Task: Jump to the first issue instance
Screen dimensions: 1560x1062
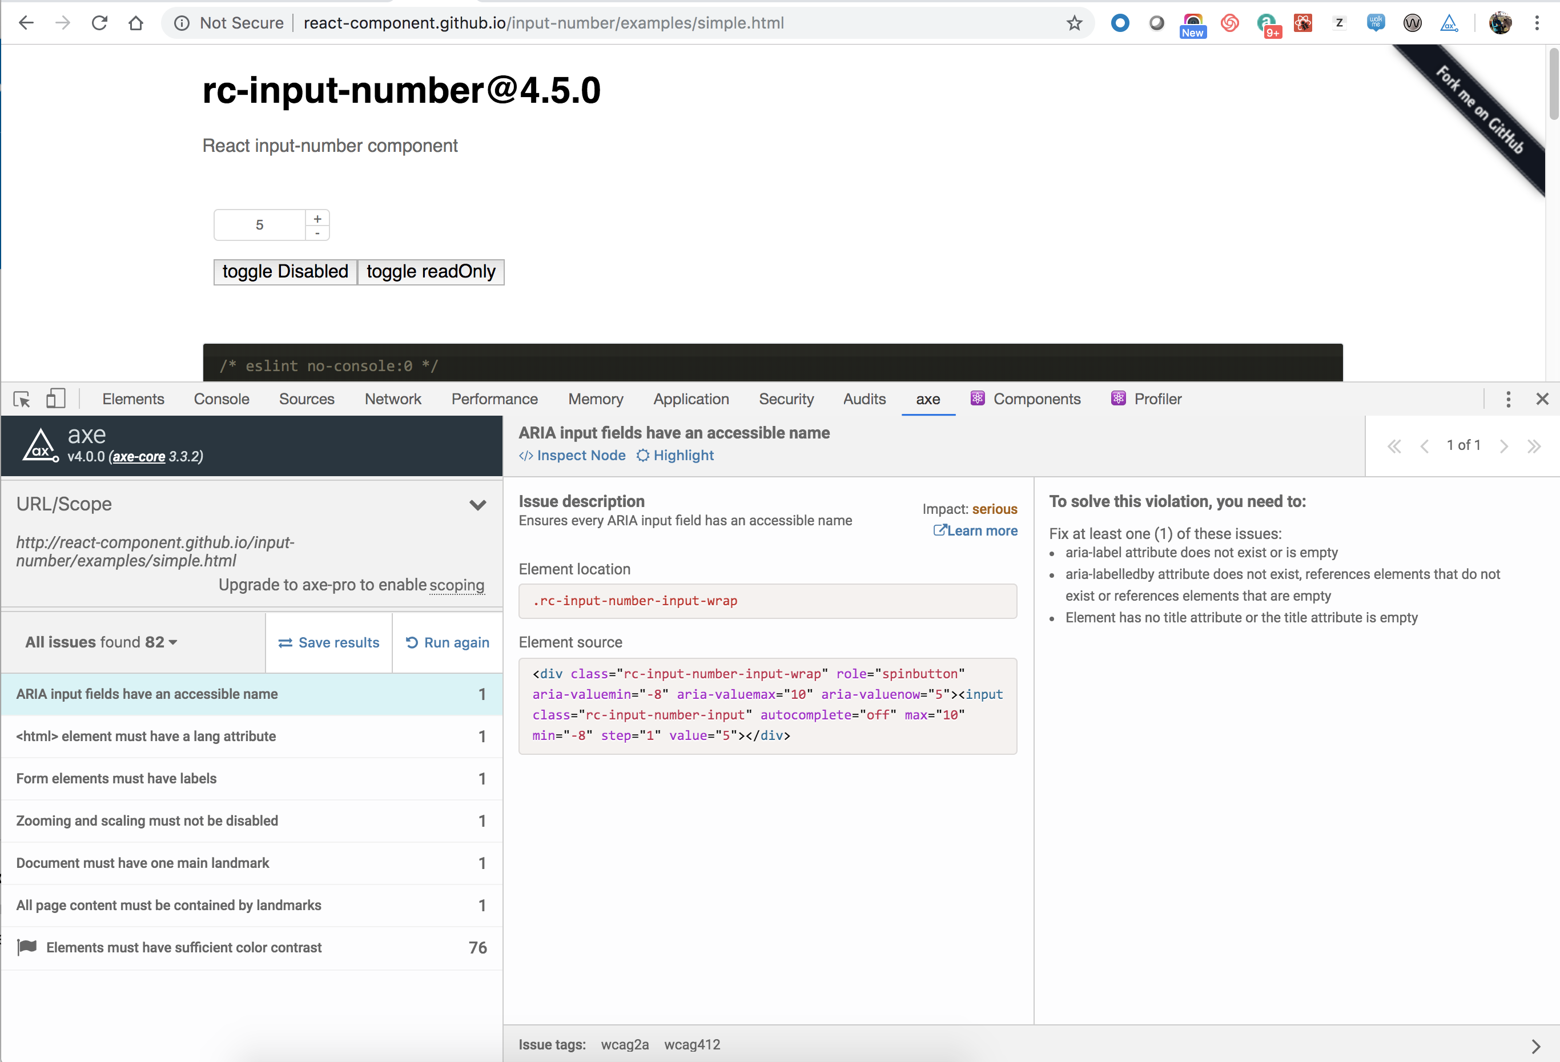Action: [1394, 446]
